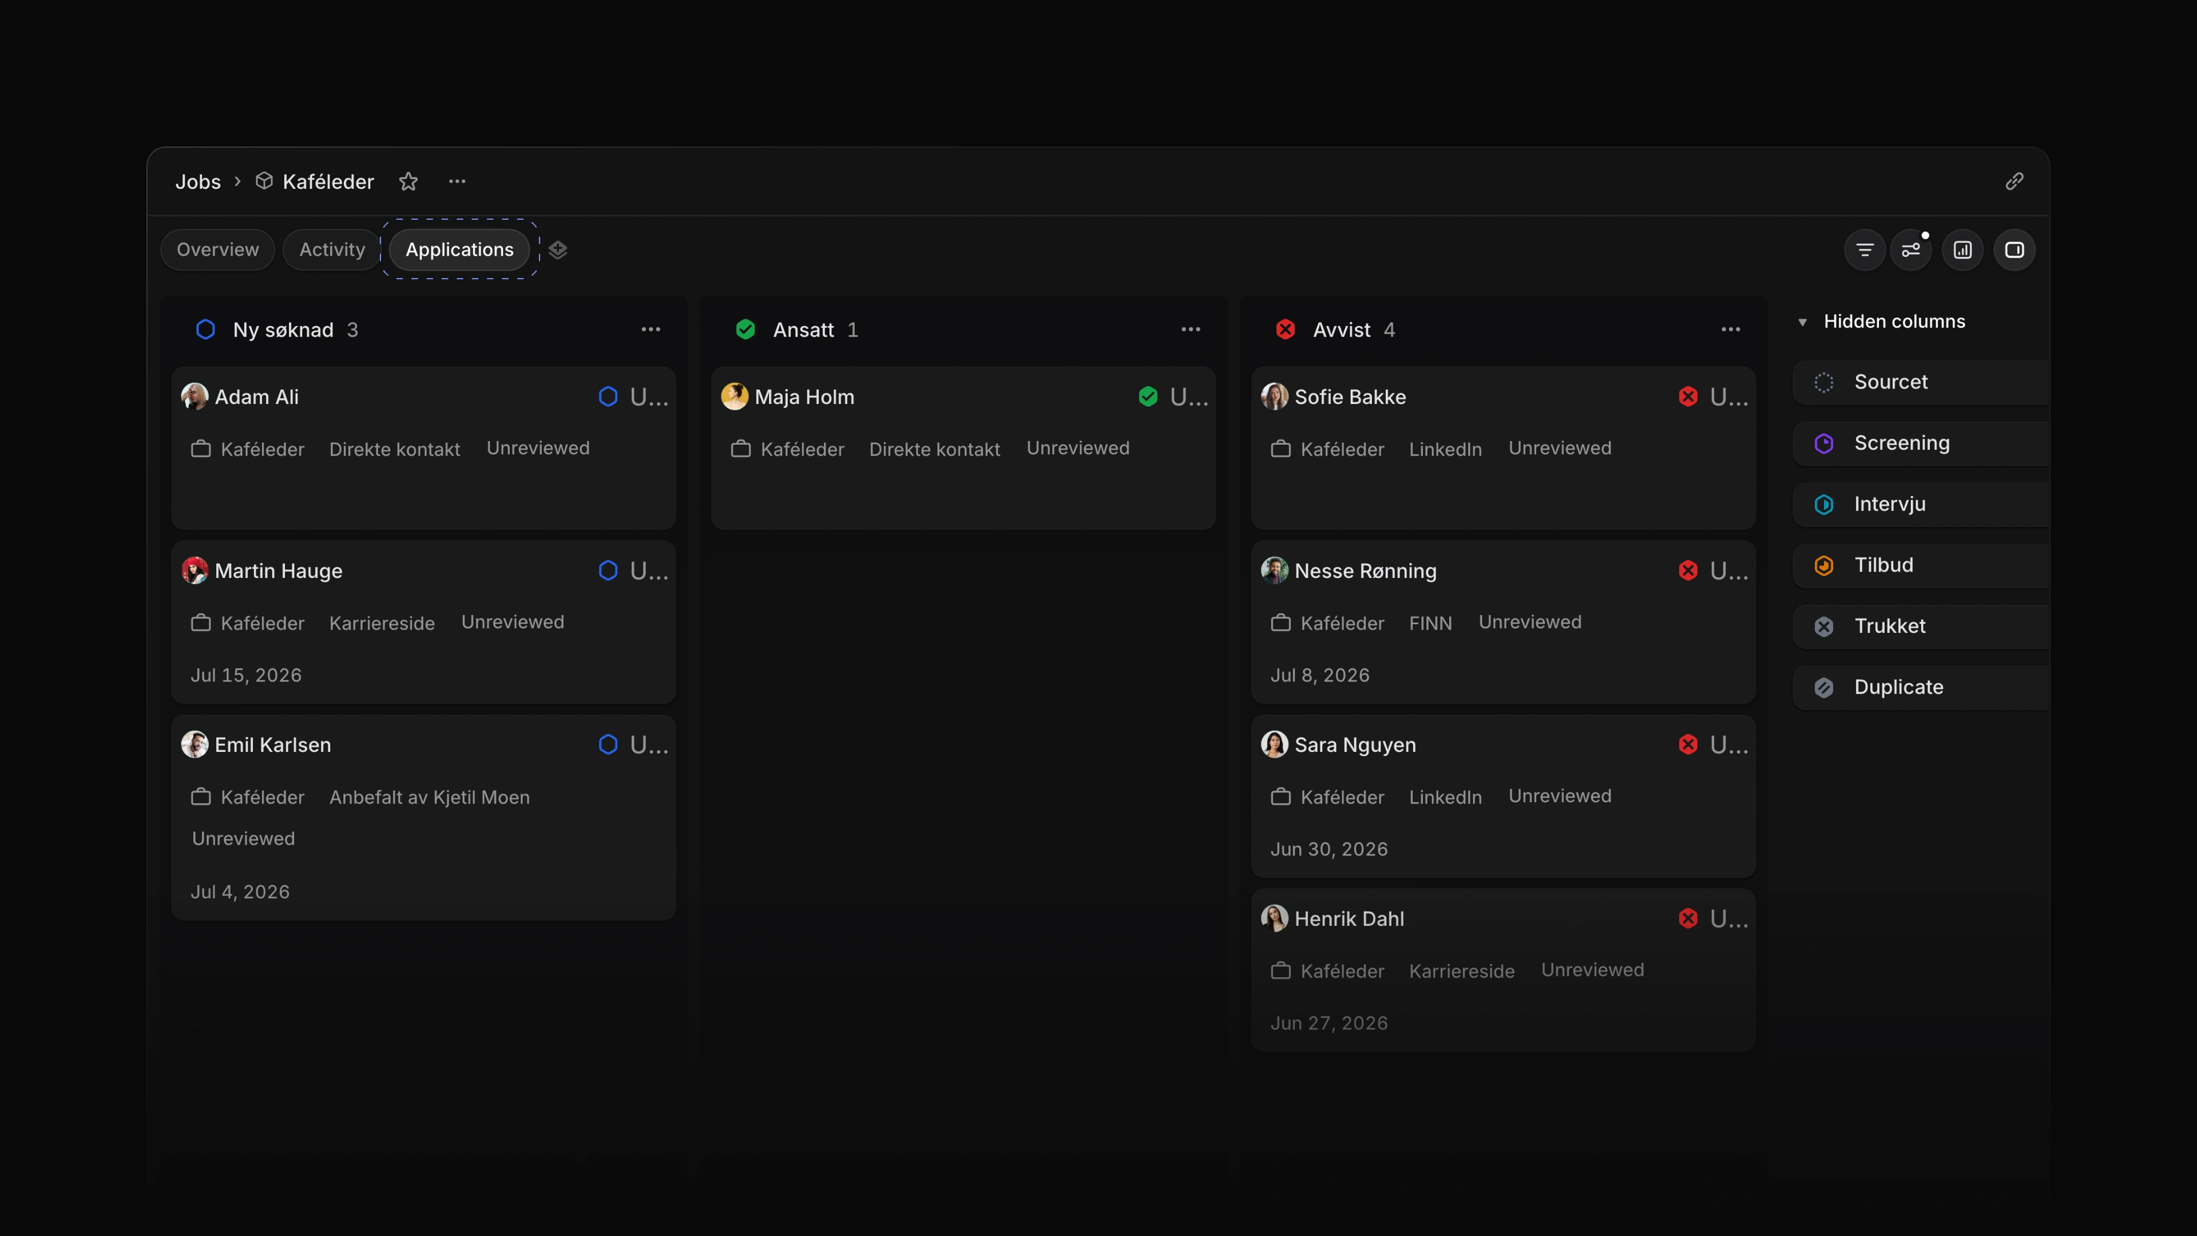Open the more options menu beside Kaféleder title
2197x1236 pixels.
pyautogui.click(x=457, y=182)
